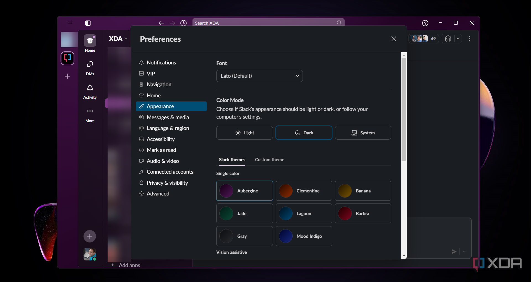Open the hamburger menu in title bar
531x282 pixels.
70,23
